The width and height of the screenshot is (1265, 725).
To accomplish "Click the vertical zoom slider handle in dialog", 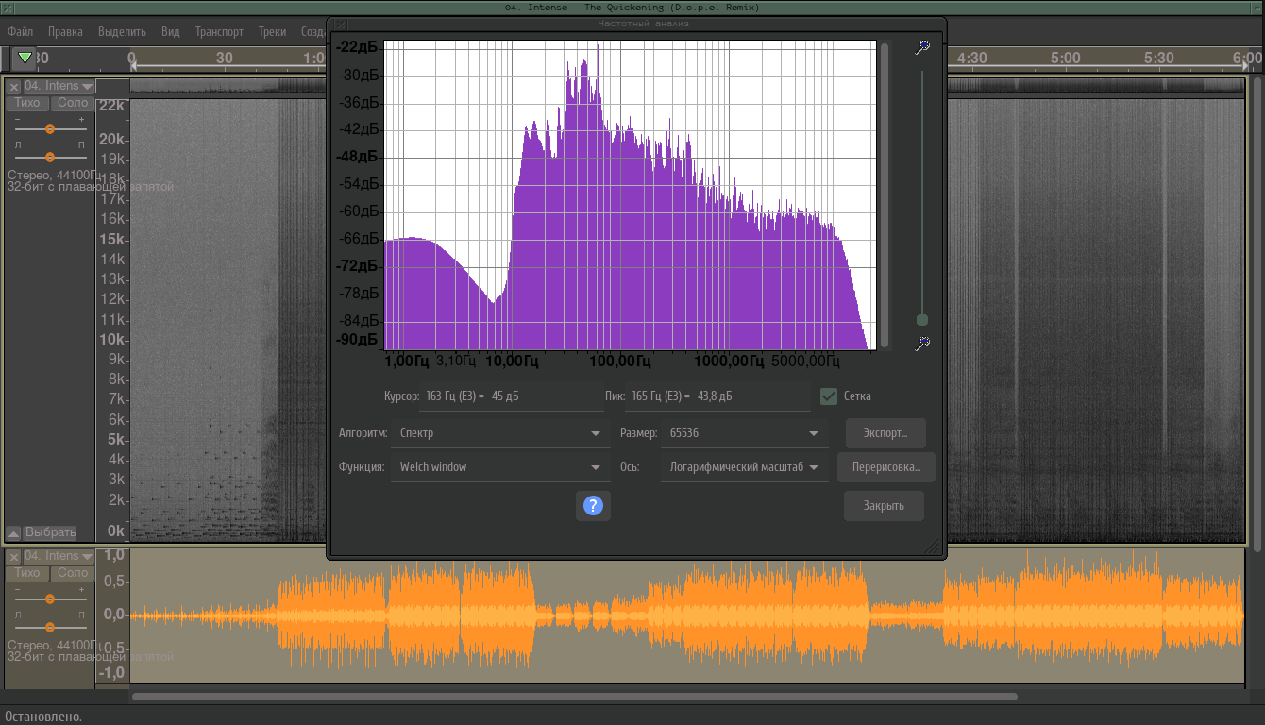I will [x=922, y=320].
